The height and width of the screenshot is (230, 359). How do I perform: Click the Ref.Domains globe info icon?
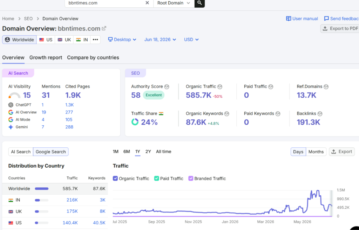tap(326, 87)
